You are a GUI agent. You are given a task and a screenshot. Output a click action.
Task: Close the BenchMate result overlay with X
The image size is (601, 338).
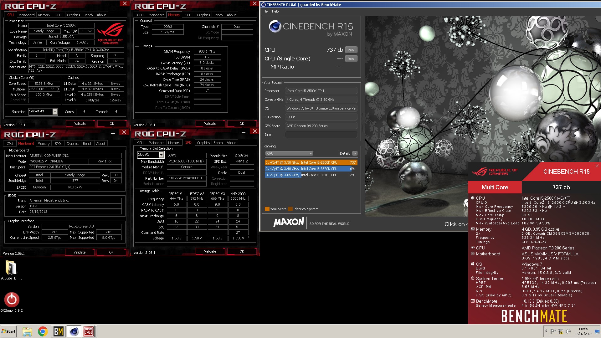pos(597,166)
